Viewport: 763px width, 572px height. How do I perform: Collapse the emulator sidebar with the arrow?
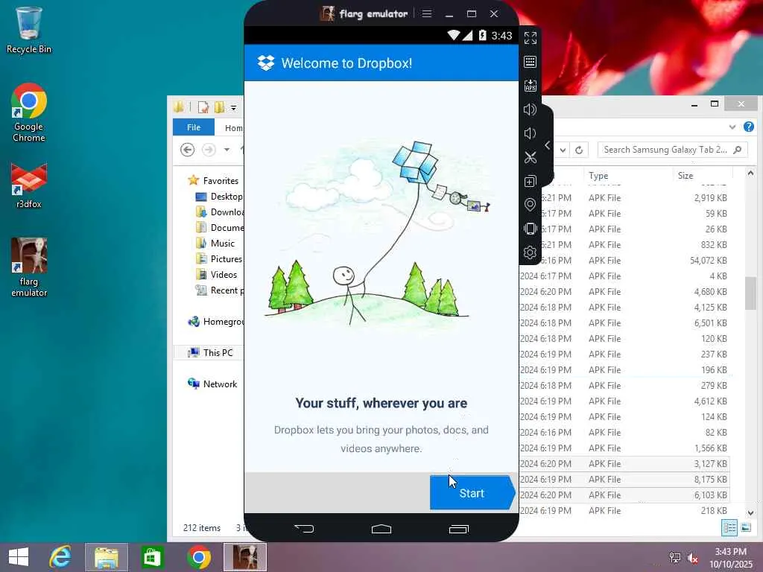(548, 145)
